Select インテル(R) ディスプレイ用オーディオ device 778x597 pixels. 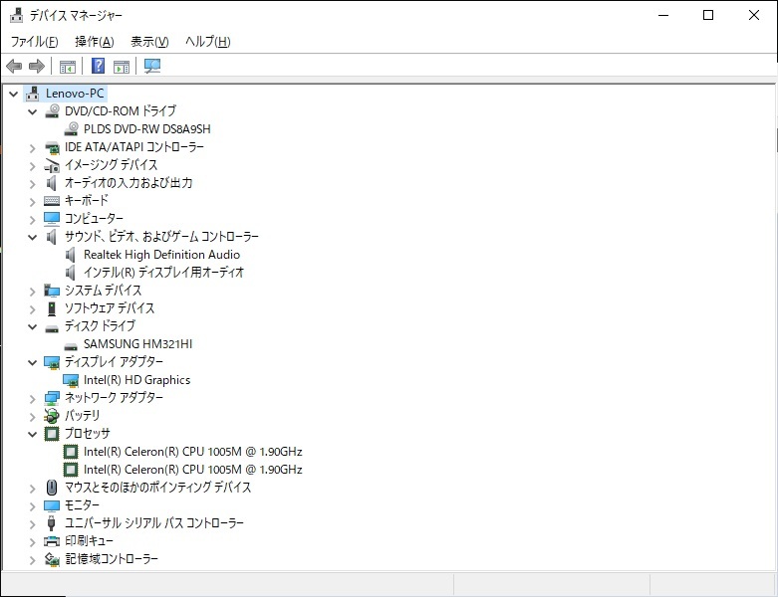point(164,272)
